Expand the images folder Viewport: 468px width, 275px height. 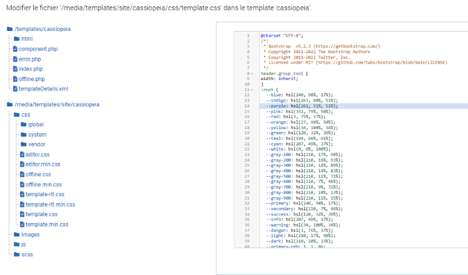pyautogui.click(x=30, y=235)
